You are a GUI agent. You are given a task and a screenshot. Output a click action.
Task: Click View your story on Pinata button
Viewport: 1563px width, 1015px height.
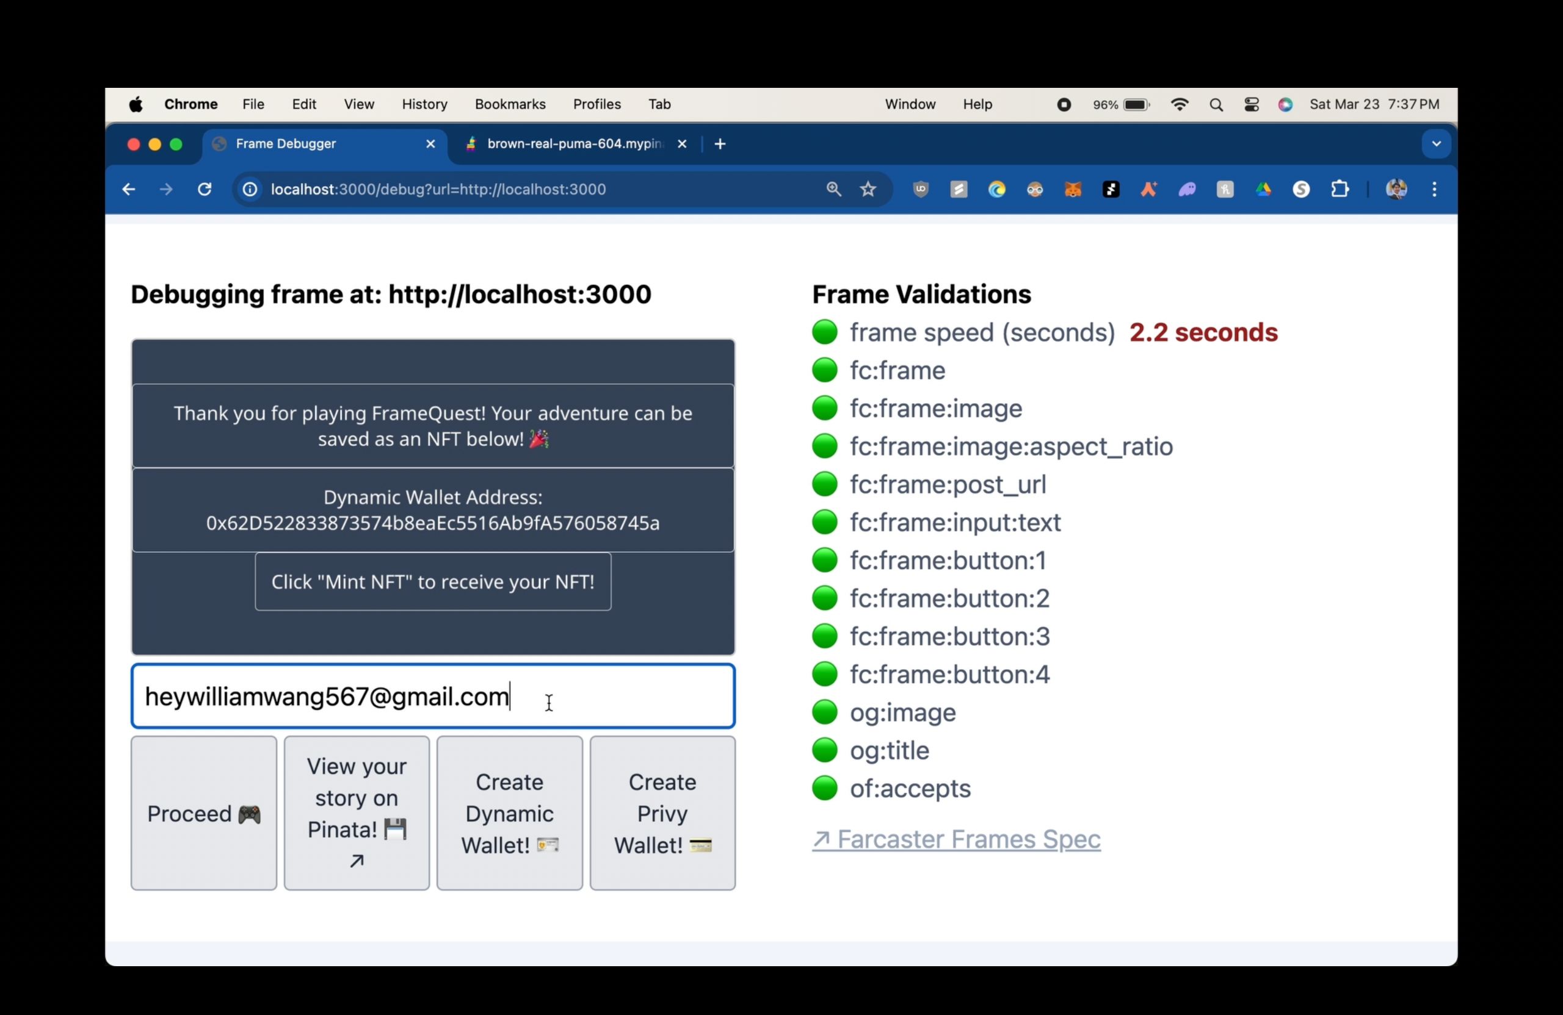(357, 813)
